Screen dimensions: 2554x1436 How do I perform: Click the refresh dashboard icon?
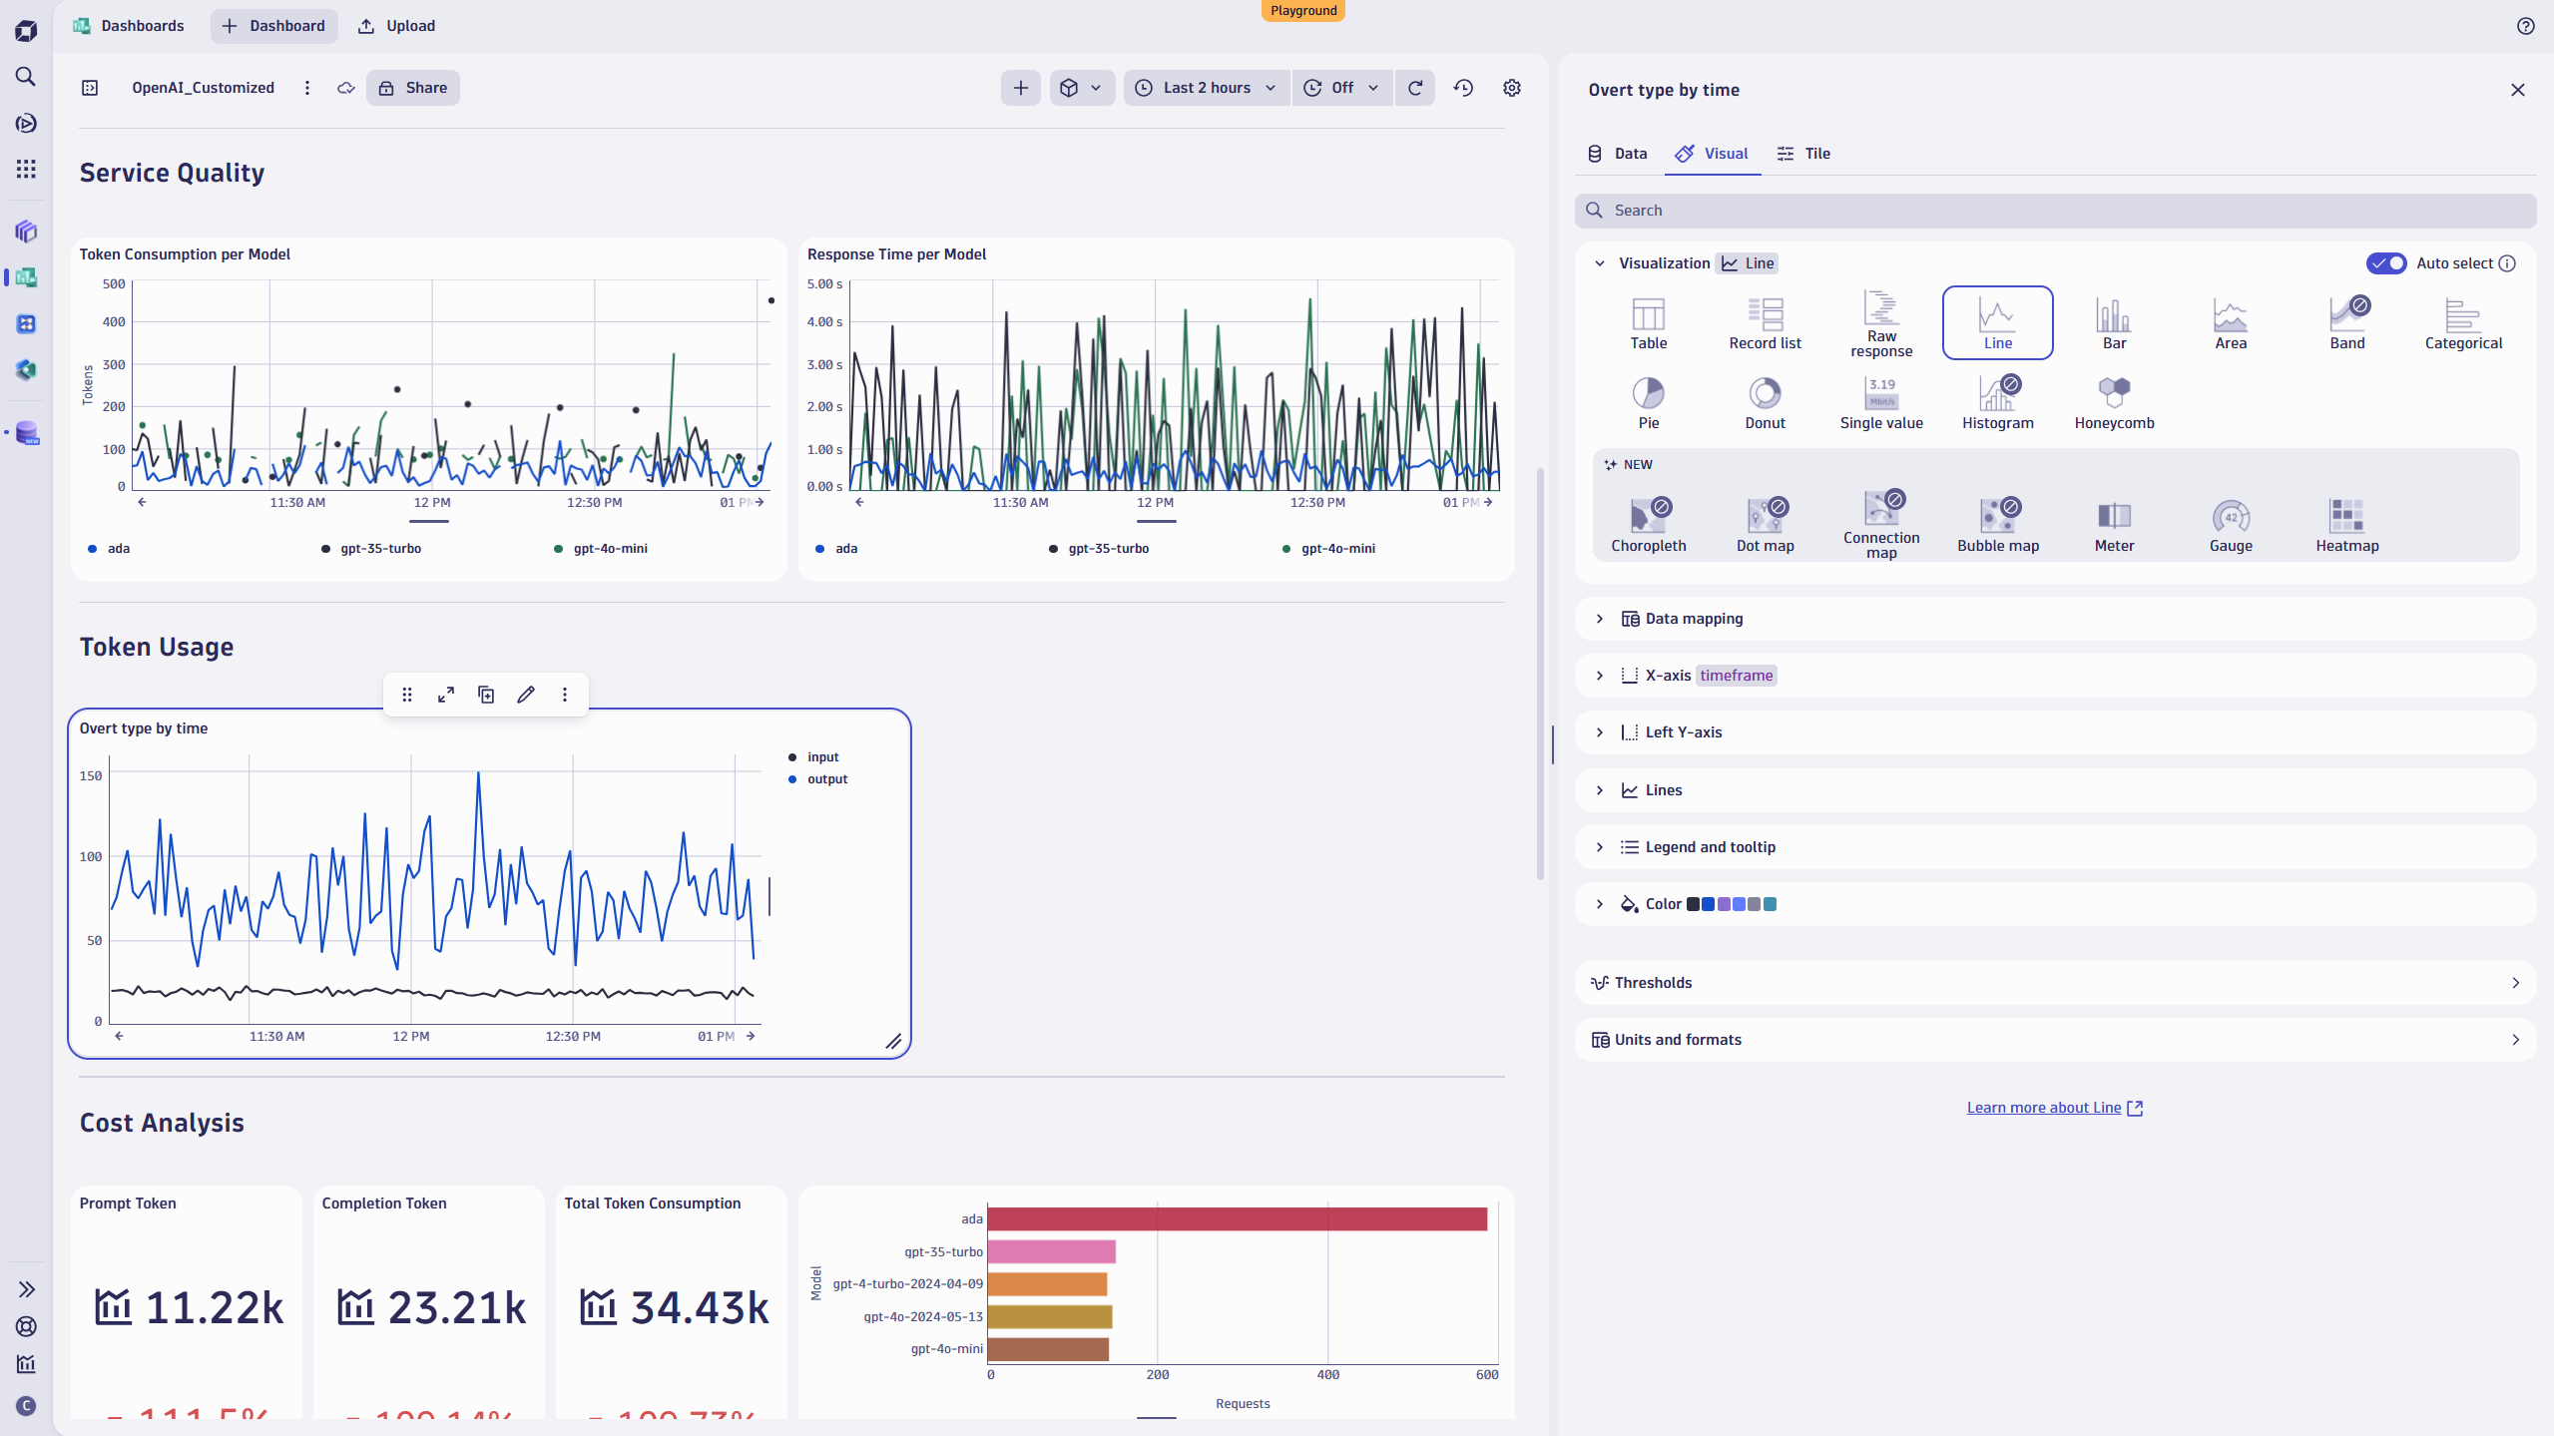pyautogui.click(x=1415, y=88)
